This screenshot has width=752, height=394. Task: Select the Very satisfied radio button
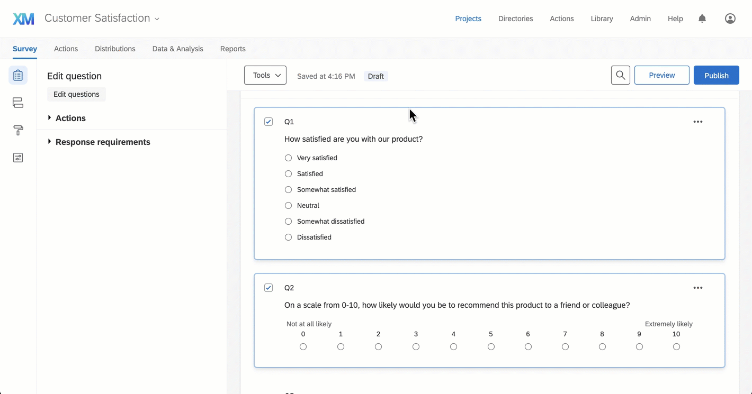point(288,158)
